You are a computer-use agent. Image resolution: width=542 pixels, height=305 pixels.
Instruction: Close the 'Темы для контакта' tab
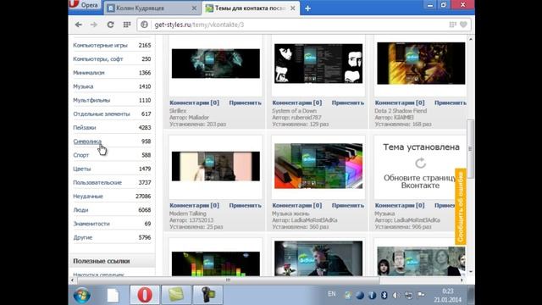coord(293,8)
